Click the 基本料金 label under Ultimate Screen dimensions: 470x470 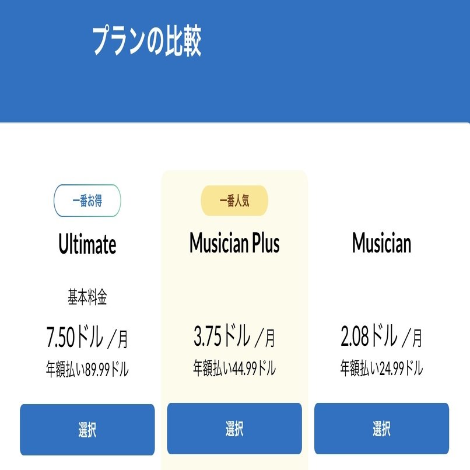coord(87,294)
